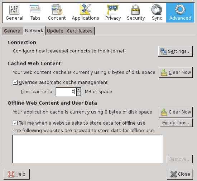Clear offline application cache now
197x181 pixels.
click(x=176, y=112)
